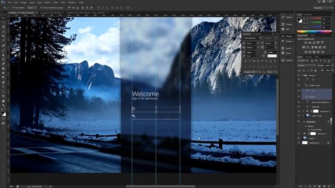Select the Clone Stamp tool

[x=3, y=54]
